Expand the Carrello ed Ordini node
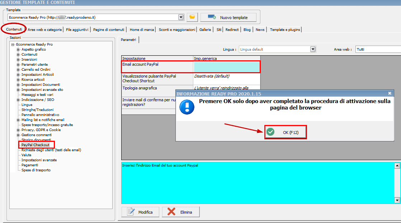 point(18,70)
